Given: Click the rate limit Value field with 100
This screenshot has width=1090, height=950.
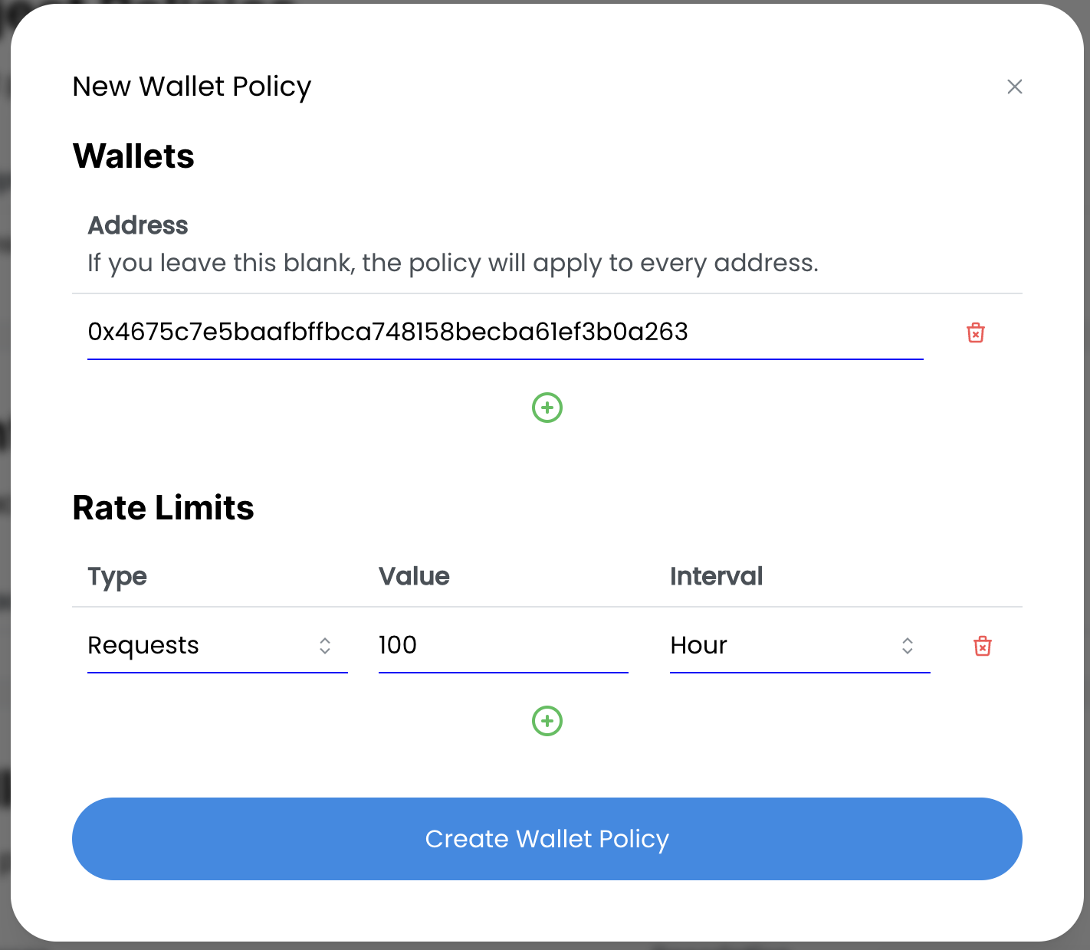Looking at the screenshot, I should click(503, 646).
